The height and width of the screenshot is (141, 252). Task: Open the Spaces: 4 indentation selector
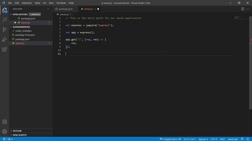point(203,139)
